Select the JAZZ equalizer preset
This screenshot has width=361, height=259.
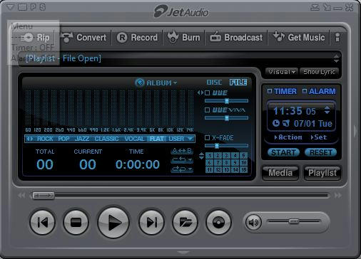[82, 139]
